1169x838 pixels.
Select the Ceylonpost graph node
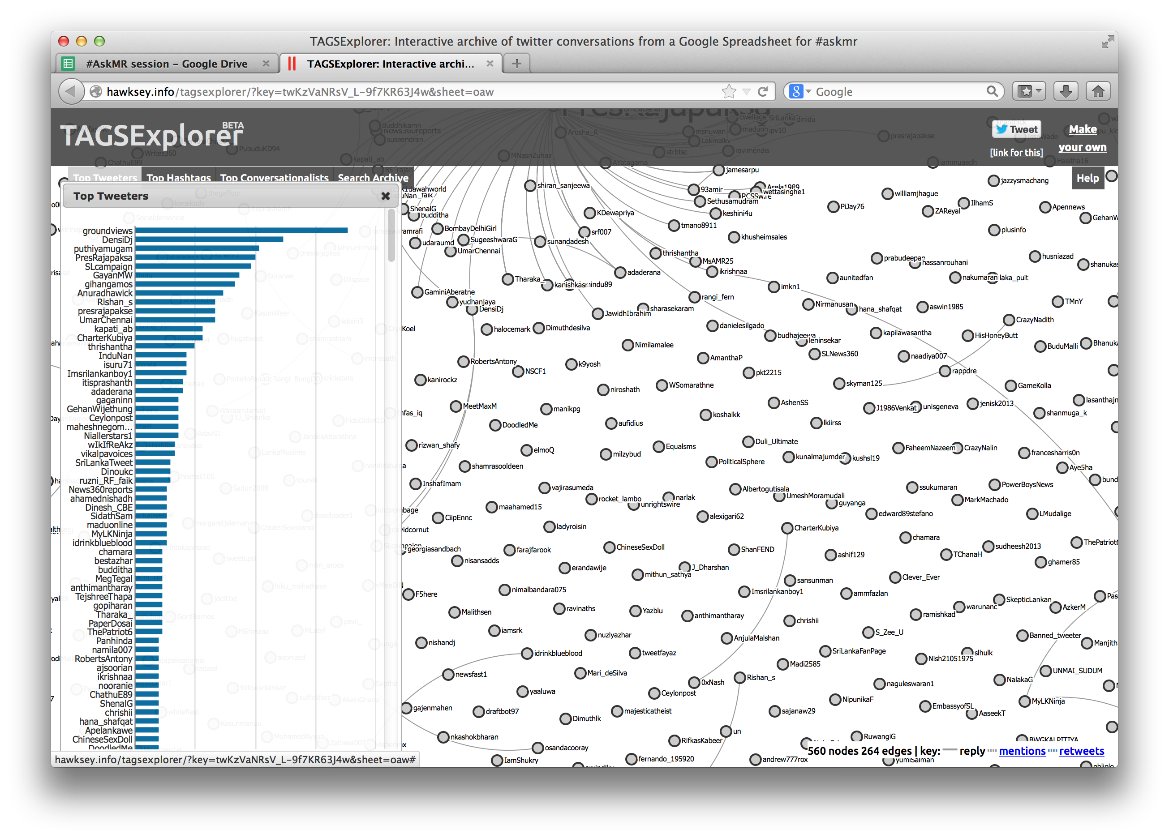click(x=654, y=694)
